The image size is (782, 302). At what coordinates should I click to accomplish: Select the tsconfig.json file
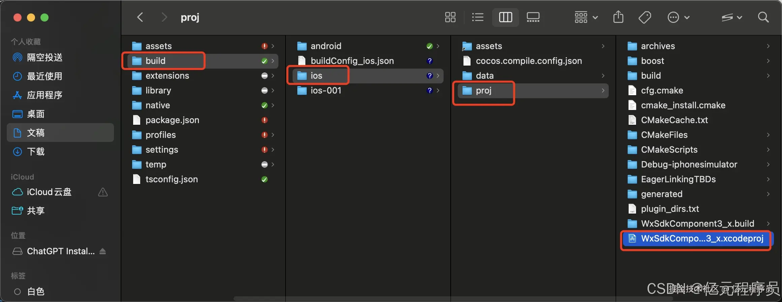point(202,179)
